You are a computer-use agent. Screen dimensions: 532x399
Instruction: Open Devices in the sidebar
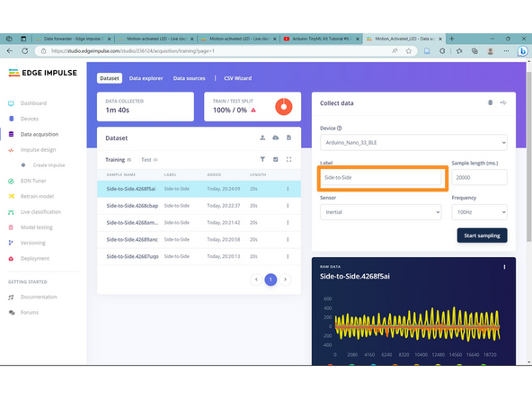click(30, 119)
